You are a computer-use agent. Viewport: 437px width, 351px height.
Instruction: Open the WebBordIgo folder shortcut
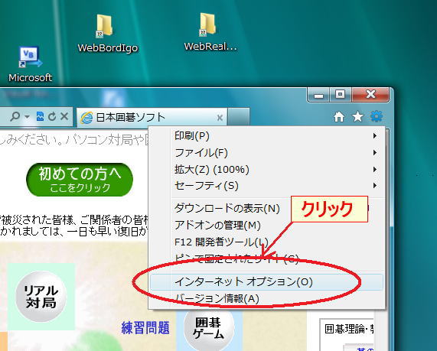tap(107, 34)
